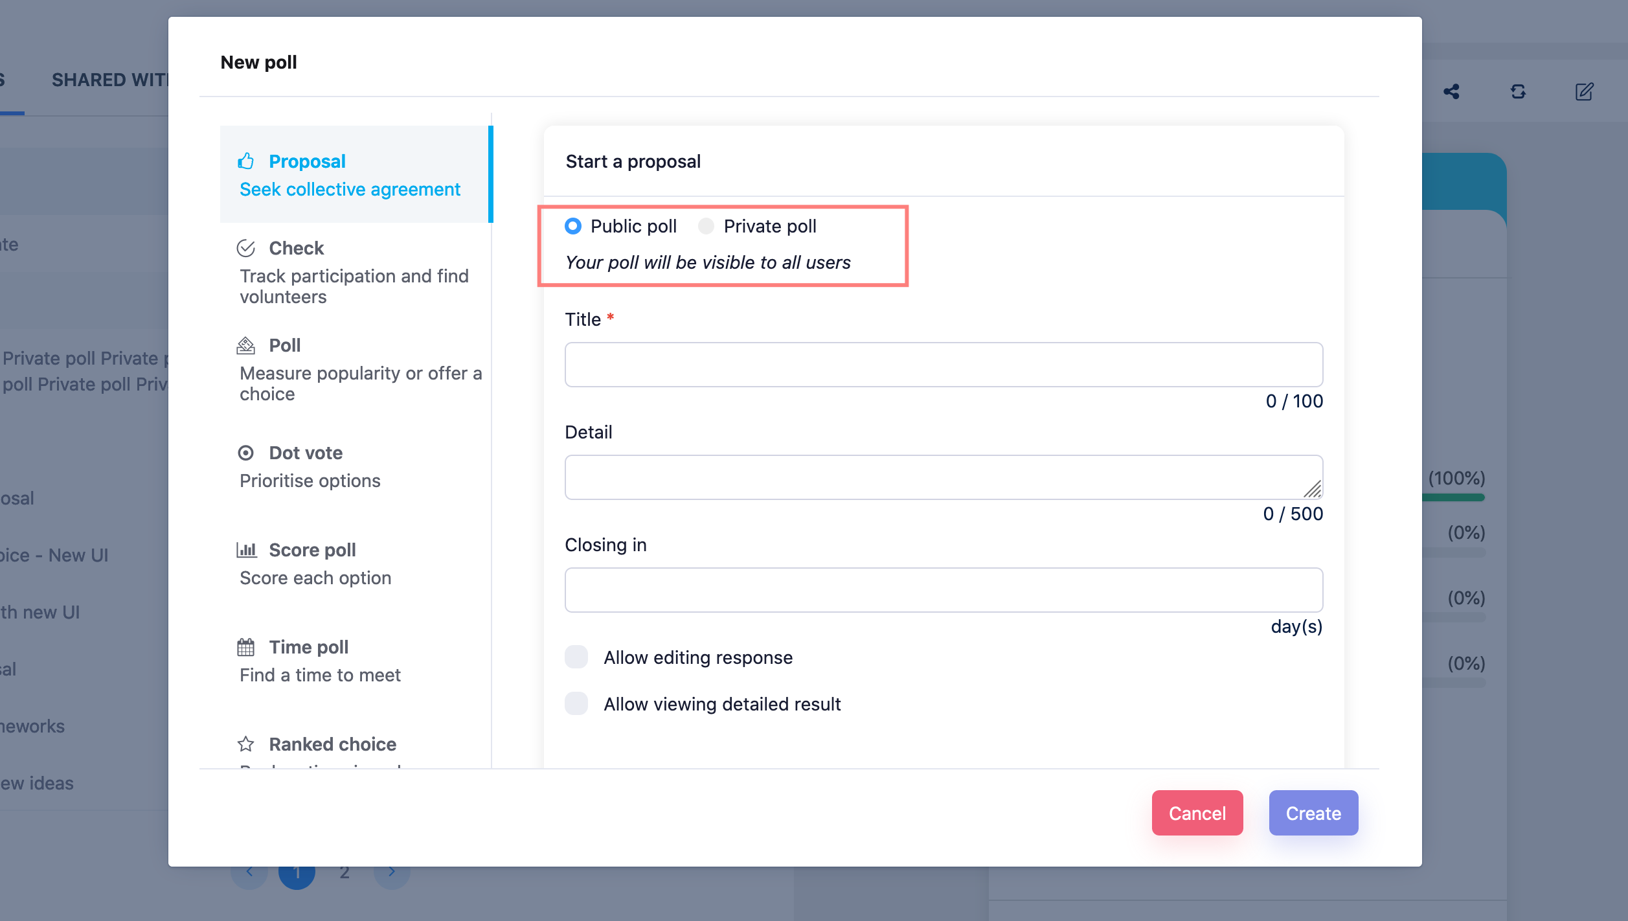Click the Time poll calendar icon
Screen dimensions: 1628x921
pos(245,647)
